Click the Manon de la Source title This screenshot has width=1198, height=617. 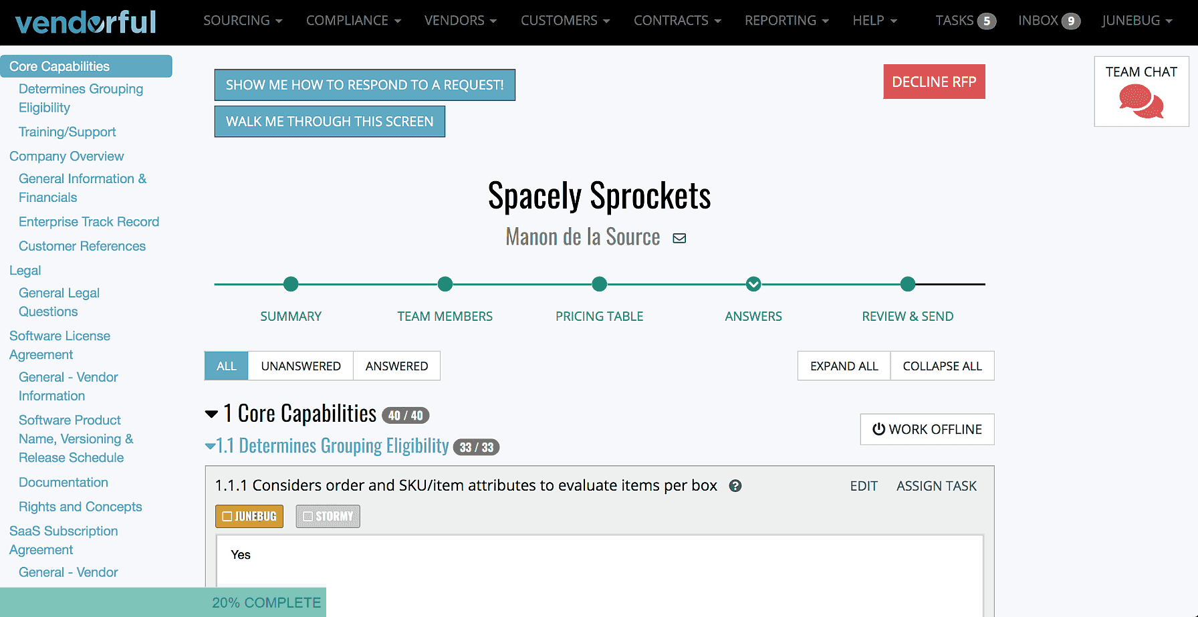[x=583, y=237]
